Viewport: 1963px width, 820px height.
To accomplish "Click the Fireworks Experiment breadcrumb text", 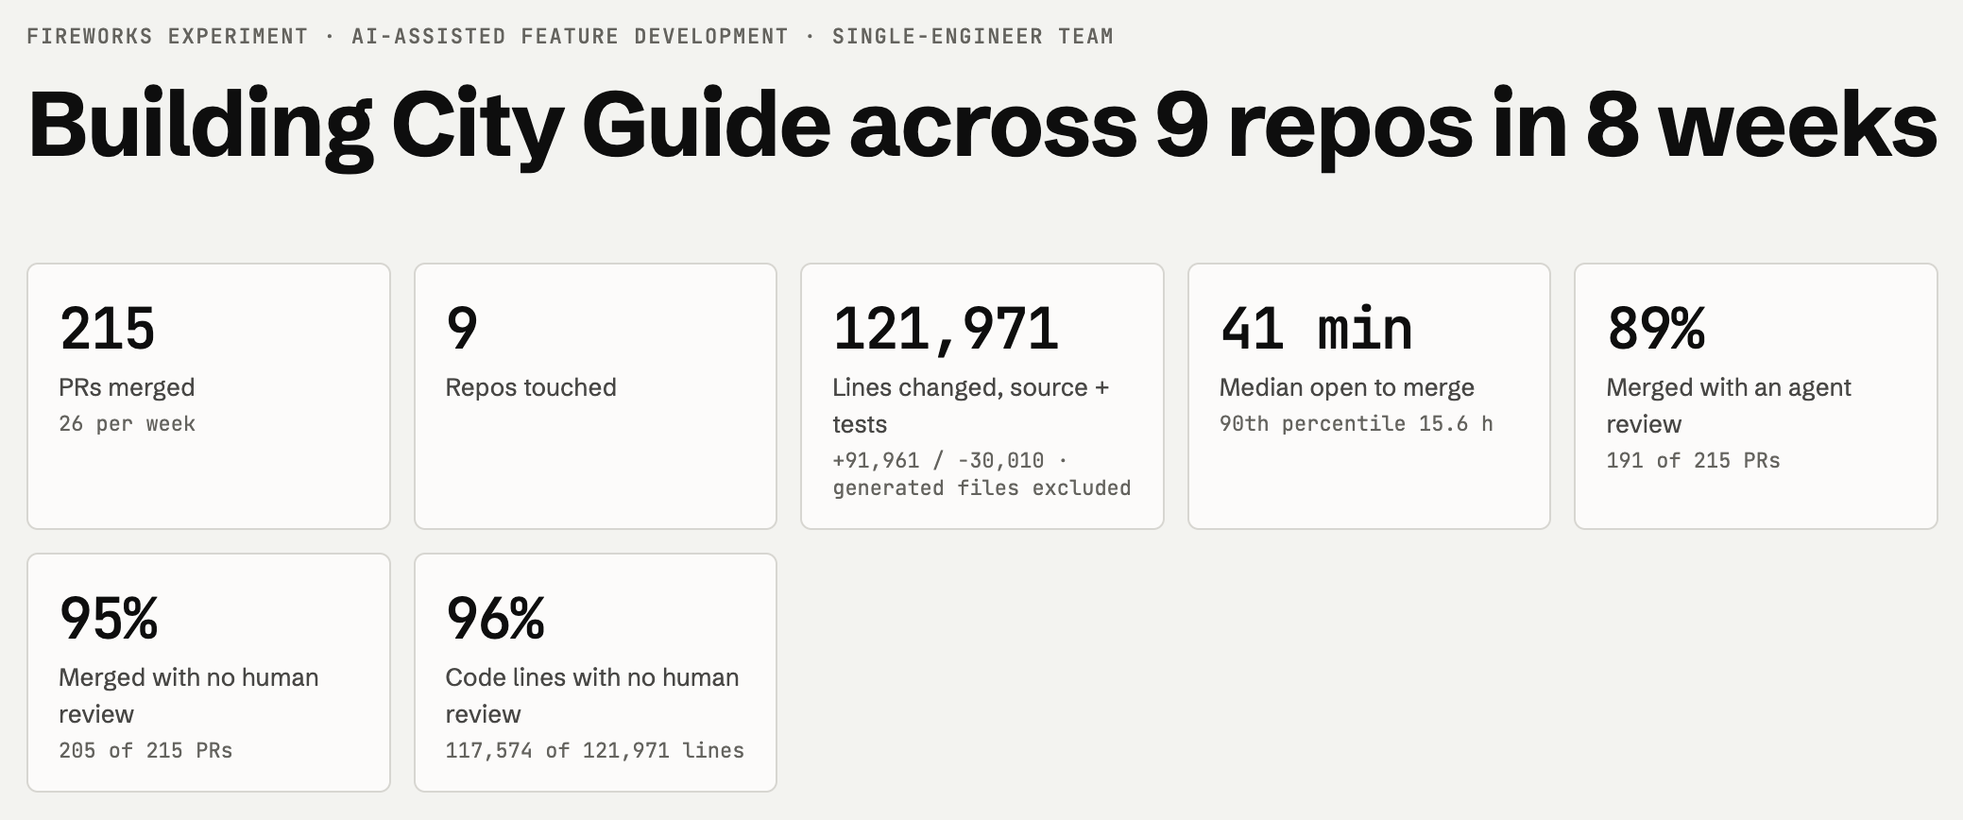I will pyautogui.click(x=167, y=36).
